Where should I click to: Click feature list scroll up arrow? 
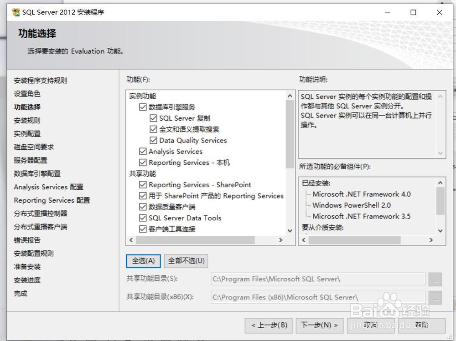point(290,96)
